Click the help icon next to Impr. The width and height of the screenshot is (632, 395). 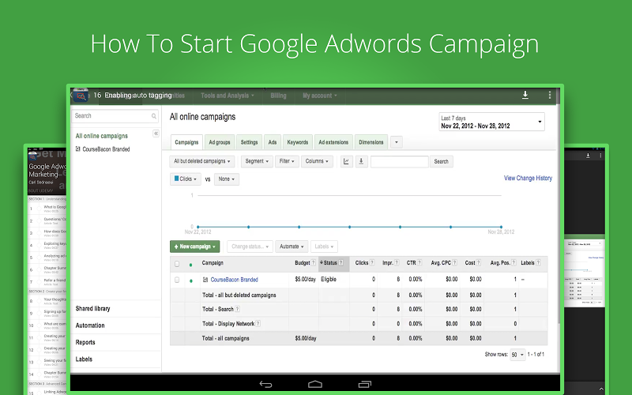point(397,263)
